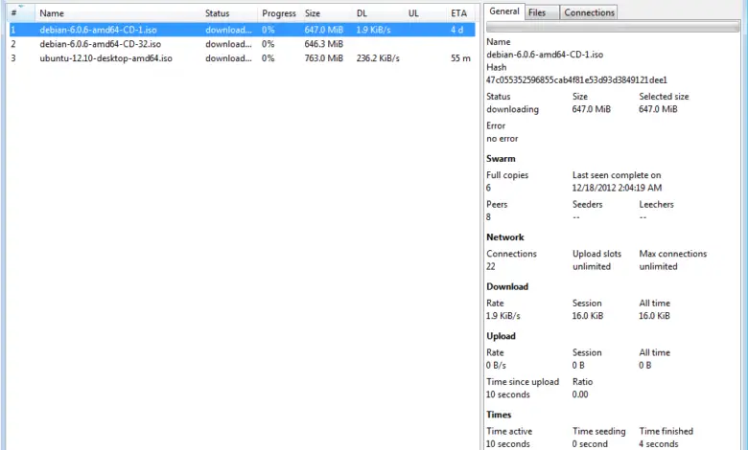This screenshot has width=748, height=450.
Task: Click row number 2 in the list
Action: tap(13, 44)
